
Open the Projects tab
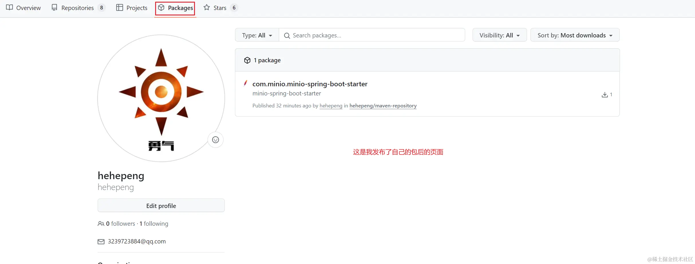pos(132,8)
